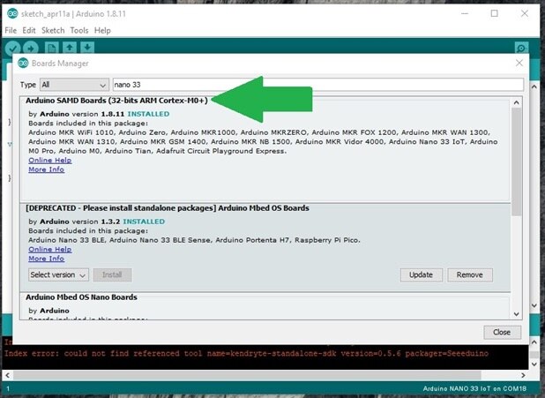Open the Sketch menu
545x398 pixels.
(53, 30)
